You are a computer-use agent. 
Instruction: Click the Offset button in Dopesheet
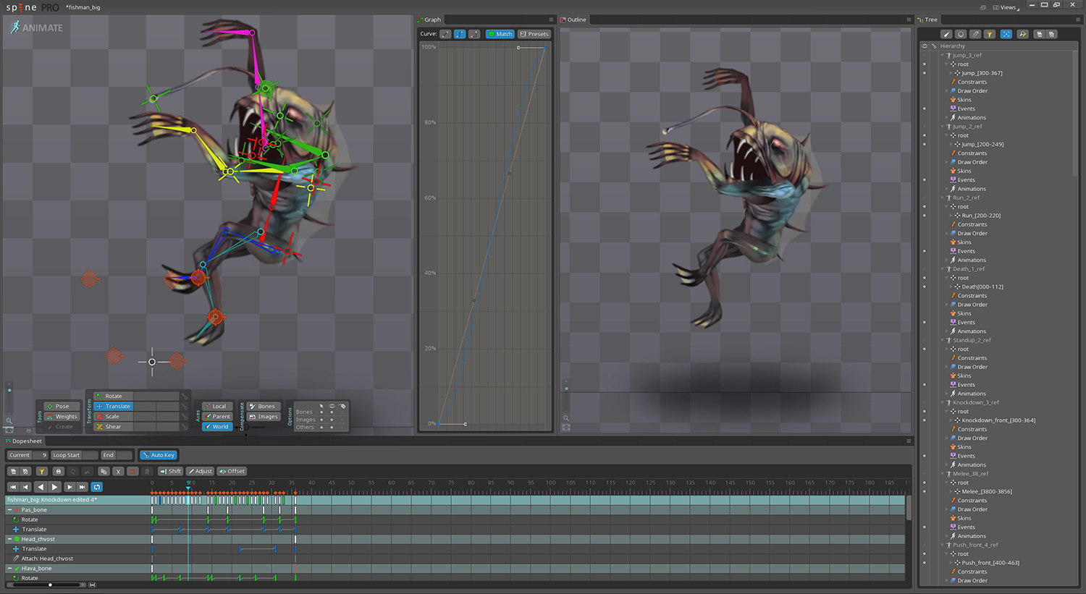(x=232, y=471)
